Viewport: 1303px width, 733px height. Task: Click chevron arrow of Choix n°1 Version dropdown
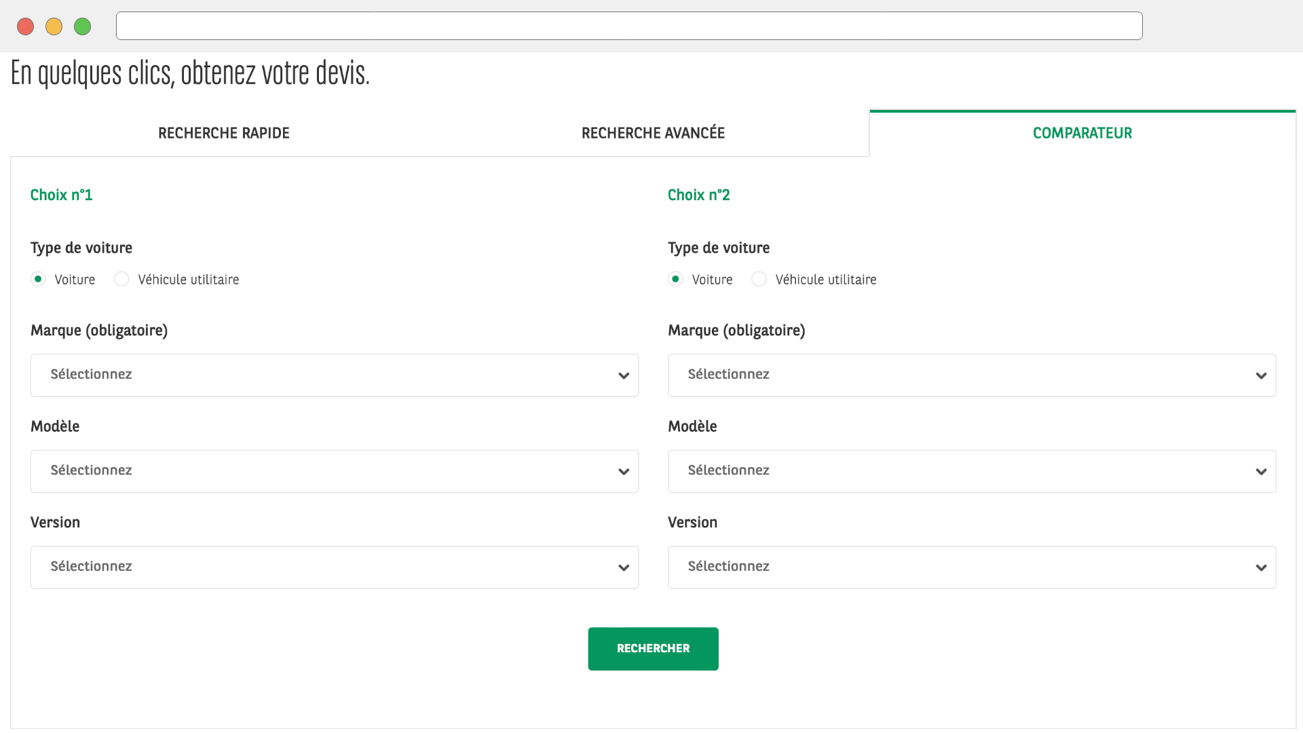click(x=624, y=568)
